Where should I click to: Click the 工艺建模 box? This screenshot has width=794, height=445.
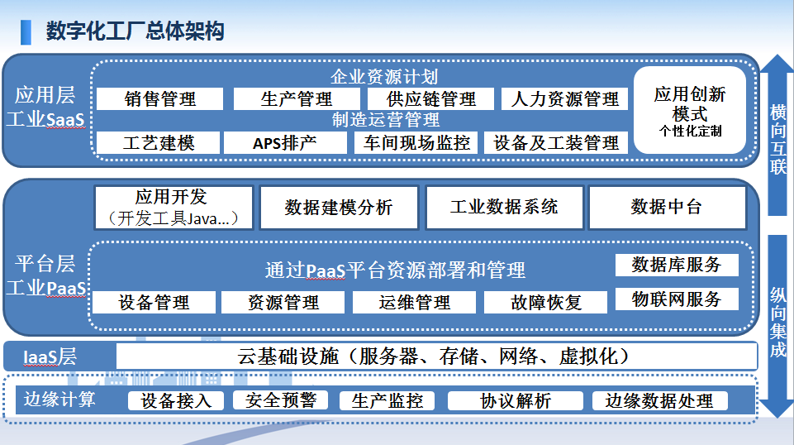(159, 143)
